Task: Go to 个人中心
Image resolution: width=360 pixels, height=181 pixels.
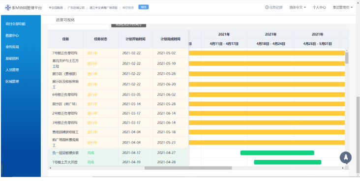Action: (x=319, y=7)
